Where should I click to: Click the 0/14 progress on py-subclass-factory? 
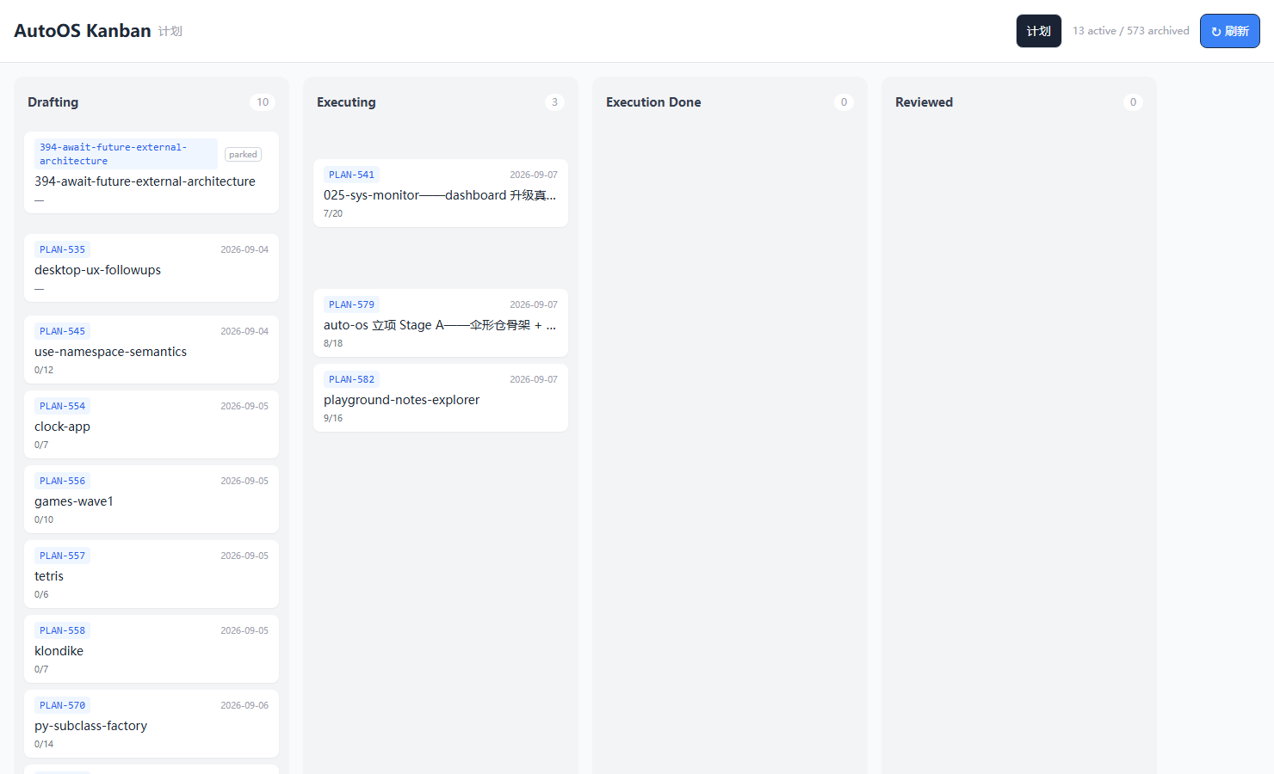point(44,744)
